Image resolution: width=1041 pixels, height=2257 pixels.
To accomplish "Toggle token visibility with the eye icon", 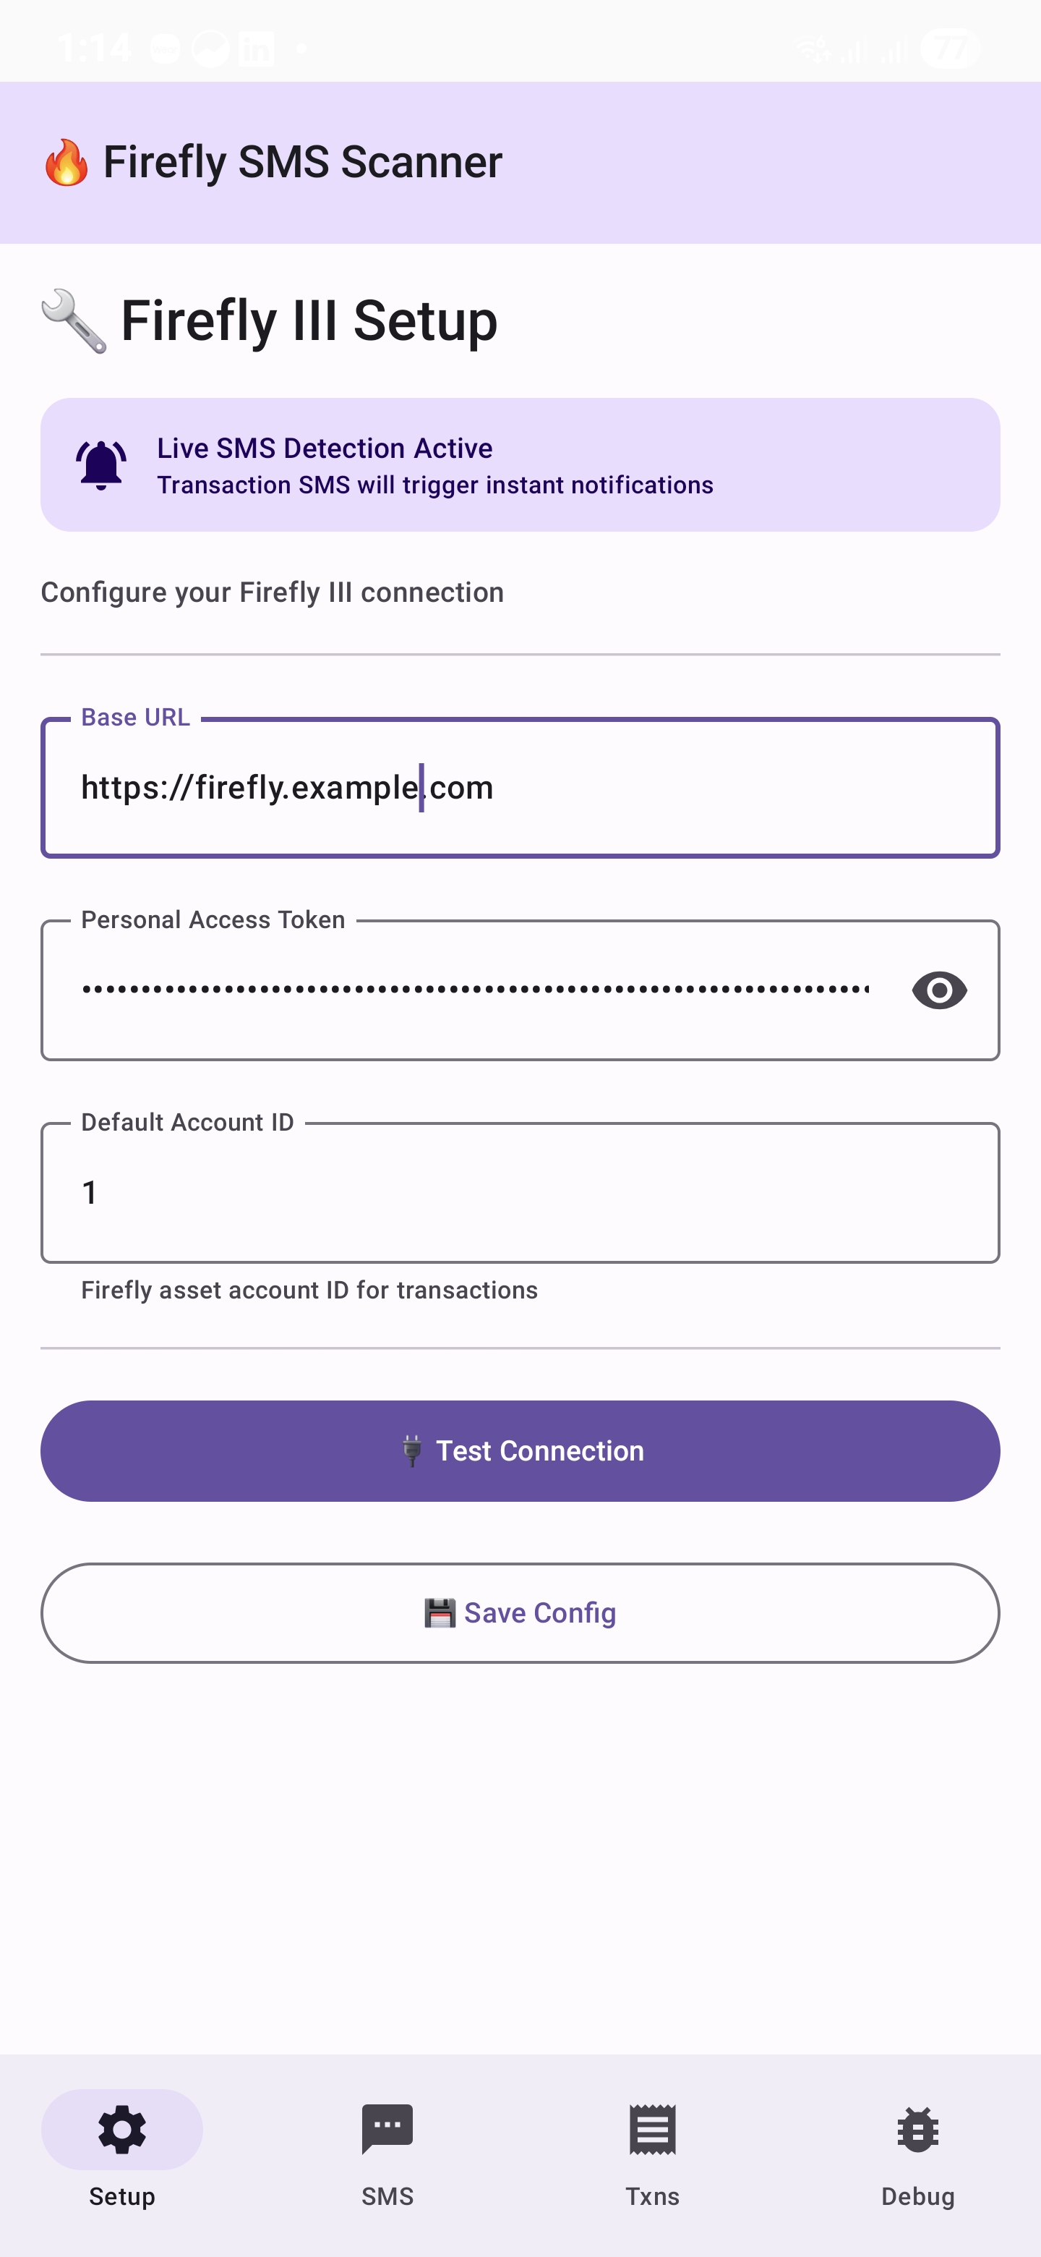I will [938, 990].
